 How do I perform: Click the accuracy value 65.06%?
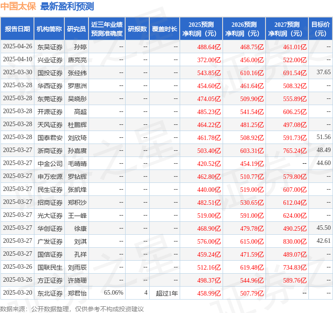[x=114, y=292]
